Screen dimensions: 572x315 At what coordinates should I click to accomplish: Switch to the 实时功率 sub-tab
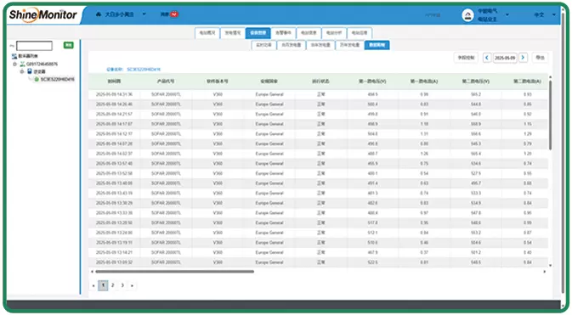pyautogui.click(x=263, y=45)
